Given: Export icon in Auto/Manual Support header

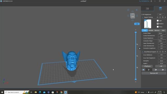Looking at the screenshot, I should point(160,52).
